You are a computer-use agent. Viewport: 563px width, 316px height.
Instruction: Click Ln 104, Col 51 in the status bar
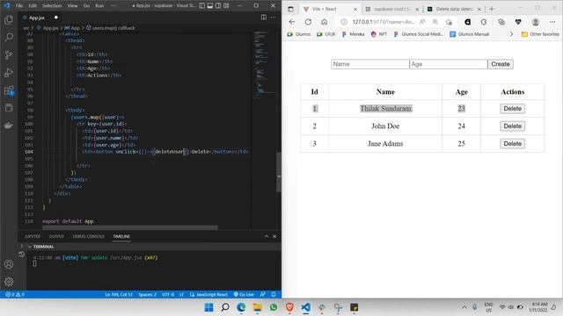point(119,295)
